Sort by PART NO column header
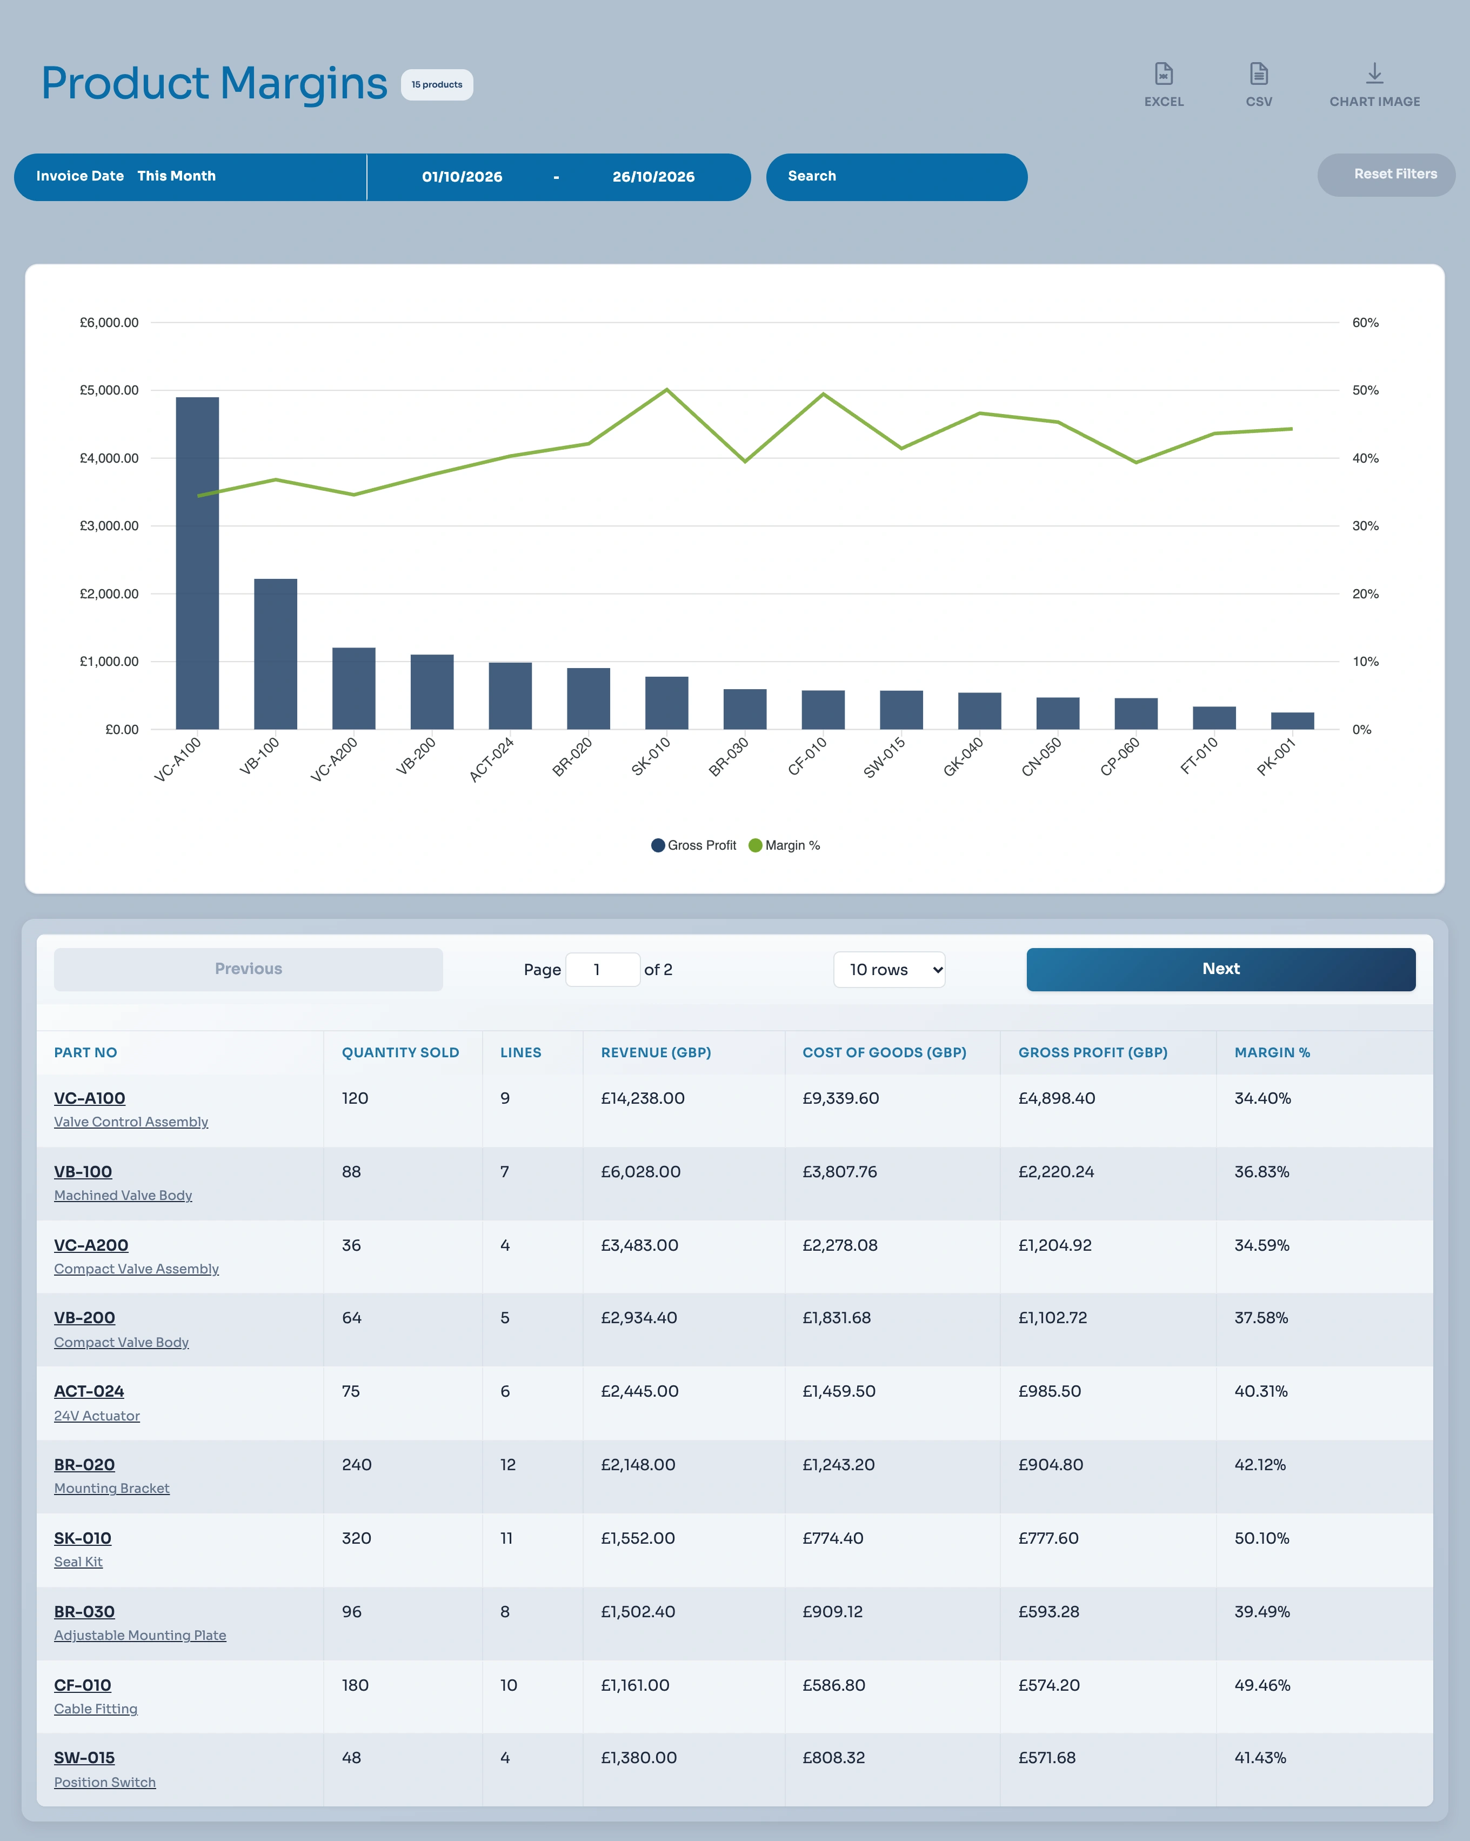Screen dimensions: 1470x1841 85,1053
